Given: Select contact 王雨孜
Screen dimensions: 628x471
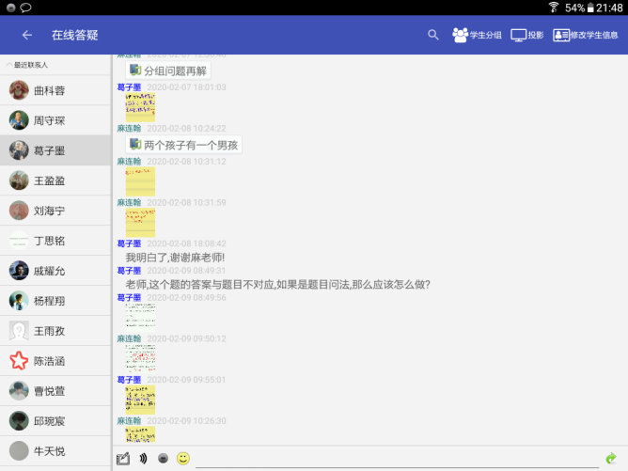Looking at the screenshot, I should pos(55,331).
